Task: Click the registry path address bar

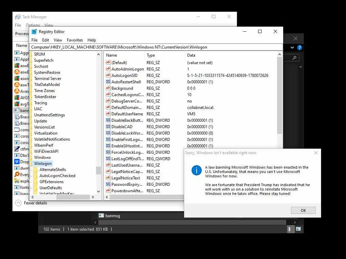Action: [x=156, y=47]
